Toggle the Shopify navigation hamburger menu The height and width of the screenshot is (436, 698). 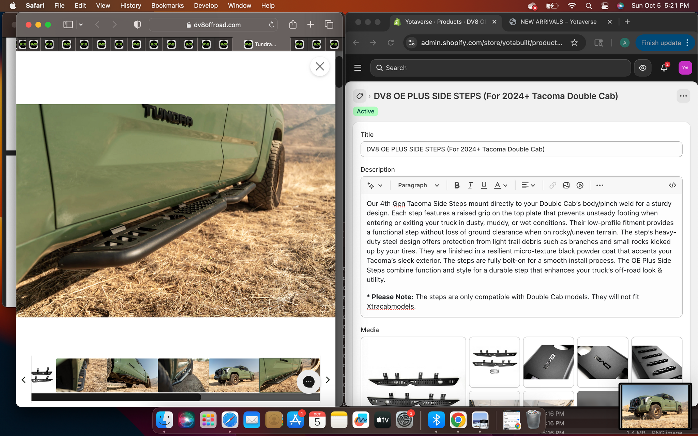click(358, 68)
